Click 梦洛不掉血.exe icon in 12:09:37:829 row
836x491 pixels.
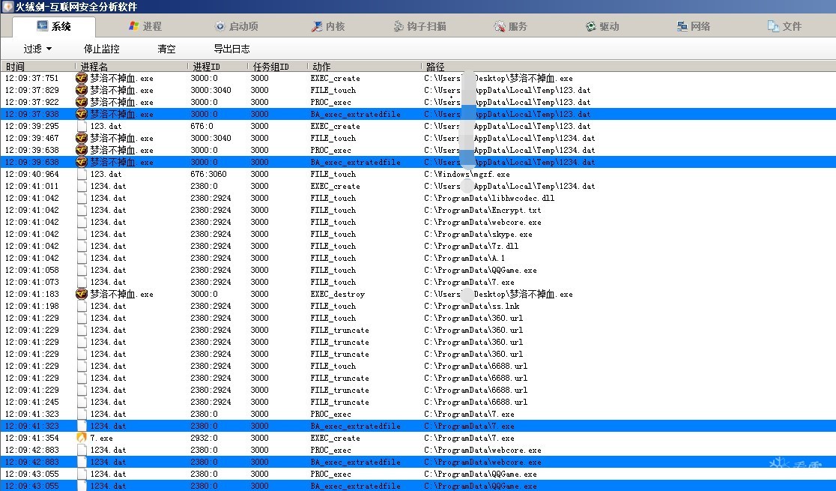point(82,90)
